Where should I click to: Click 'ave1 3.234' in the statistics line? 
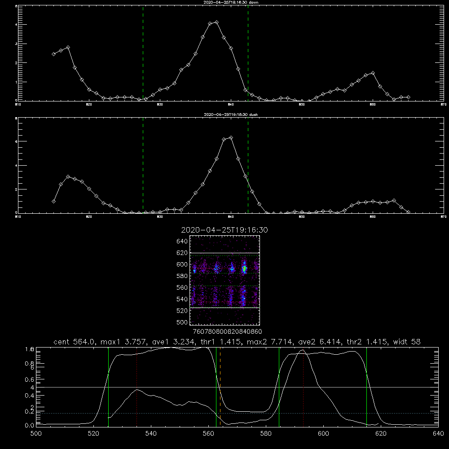(173, 342)
